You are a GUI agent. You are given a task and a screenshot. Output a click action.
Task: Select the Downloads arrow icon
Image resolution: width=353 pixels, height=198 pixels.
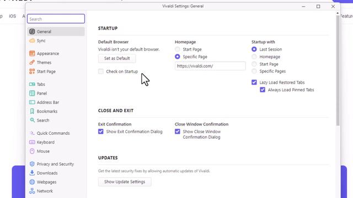pyautogui.click(x=32, y=173)
